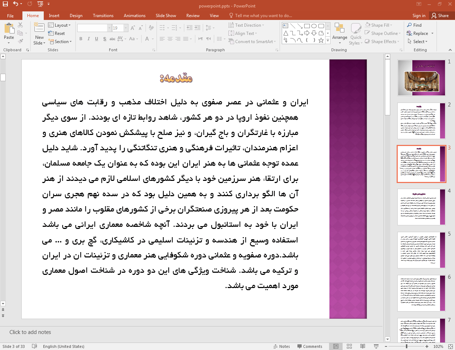Select the line shape in the gallery

coord(292,26)
